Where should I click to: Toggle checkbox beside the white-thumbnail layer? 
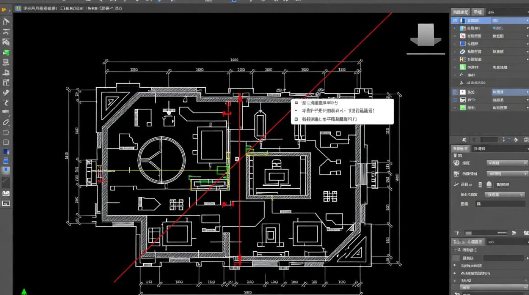[455, 92]
